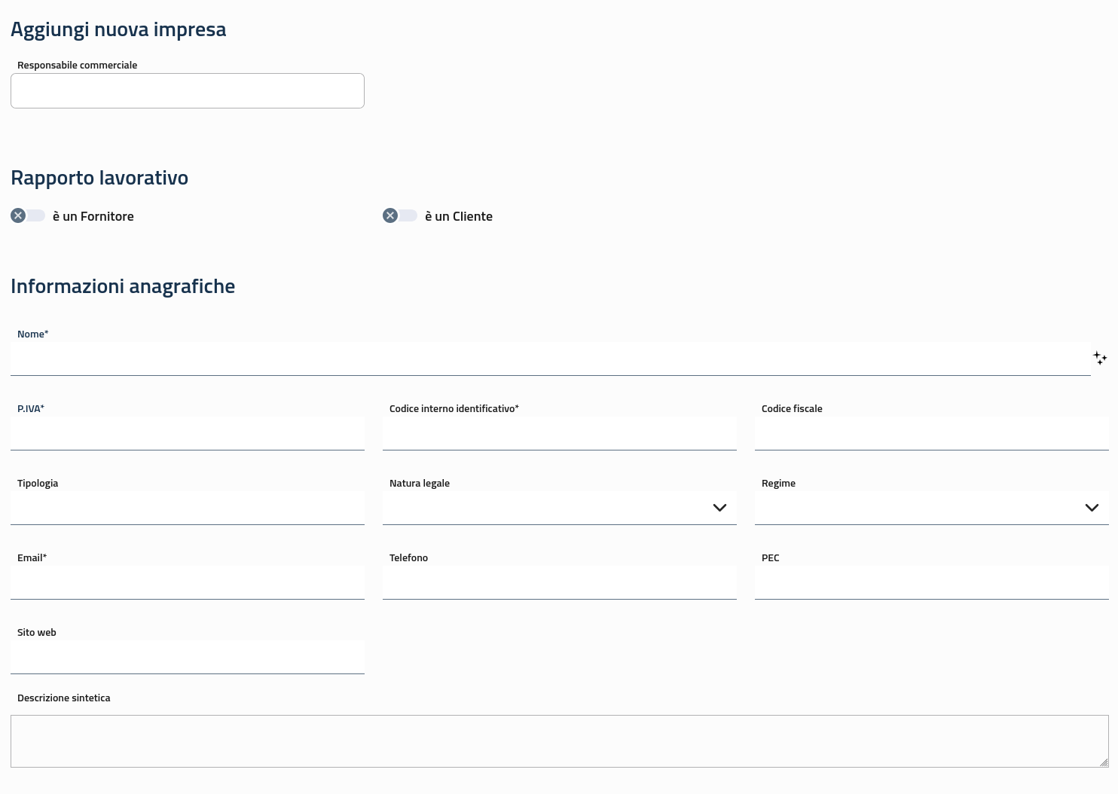1118x794 pixels.
Task: Click the Responsabile commerciale field
Action: (188, 91)
